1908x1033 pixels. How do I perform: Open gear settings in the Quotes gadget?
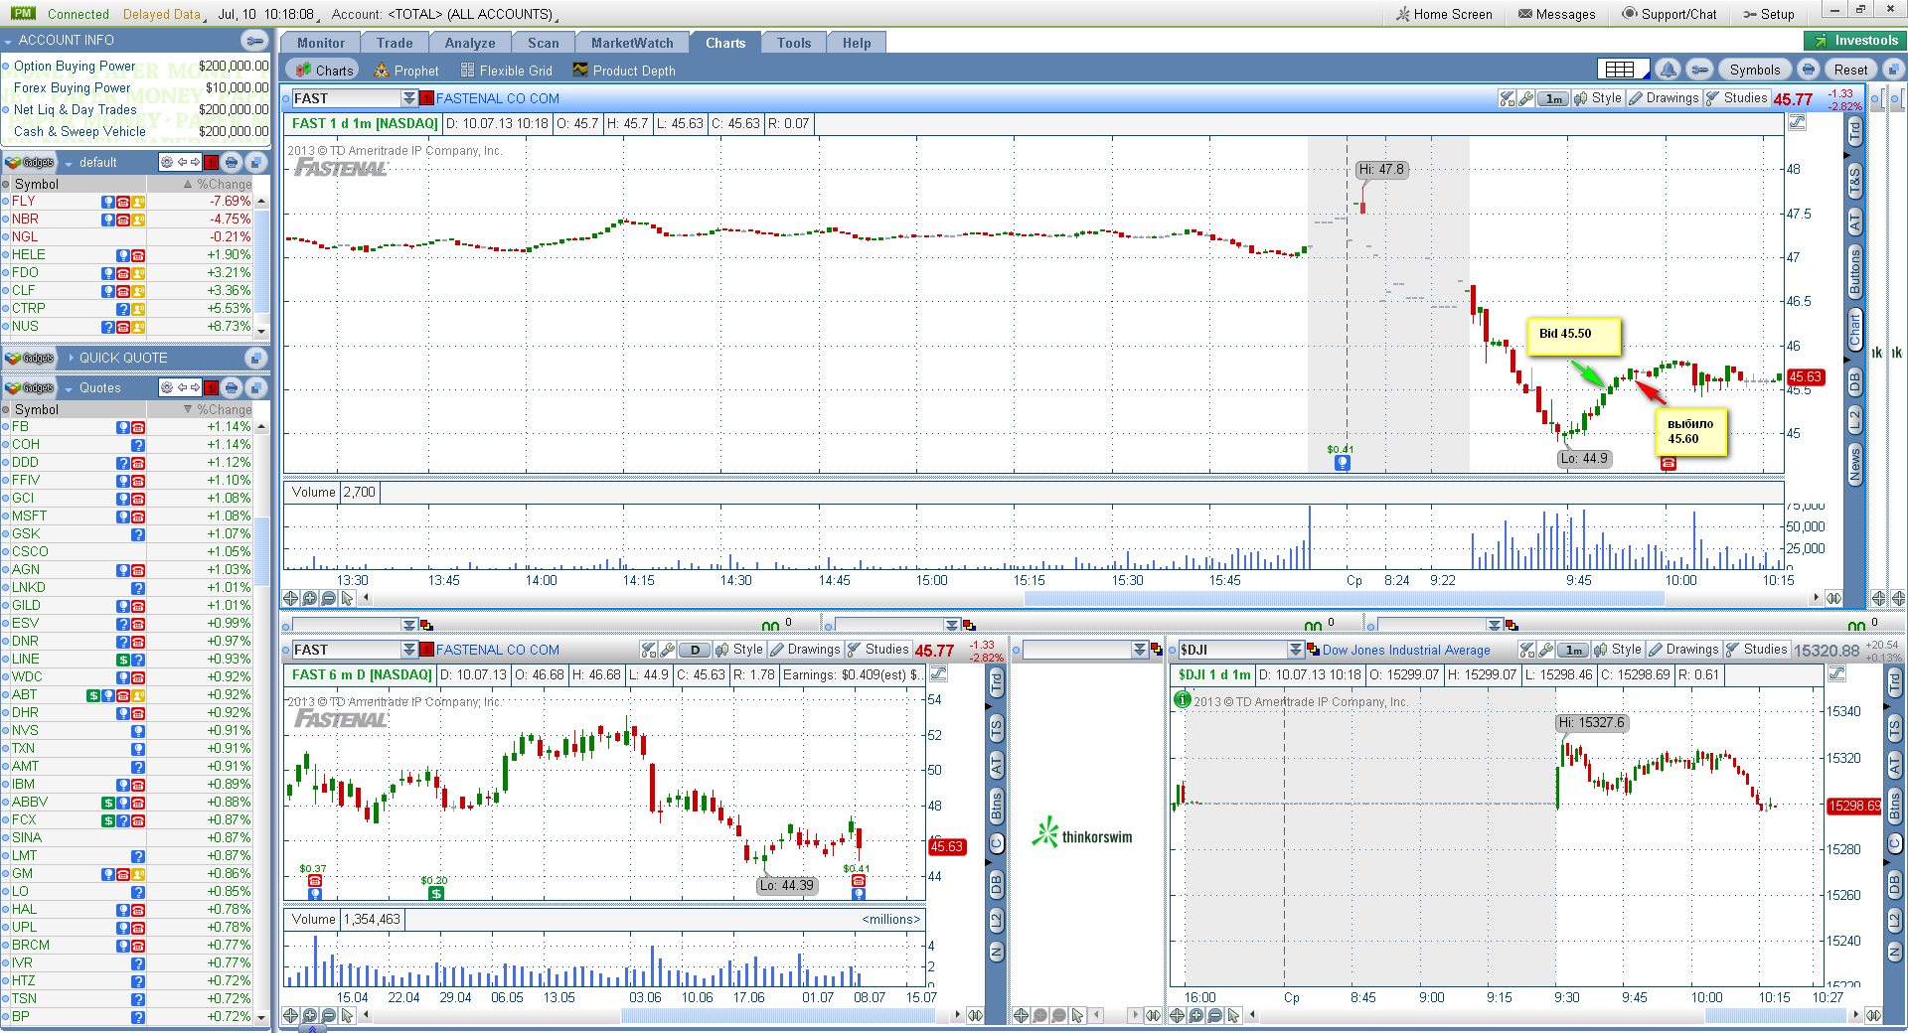click(x=167, y=387)
